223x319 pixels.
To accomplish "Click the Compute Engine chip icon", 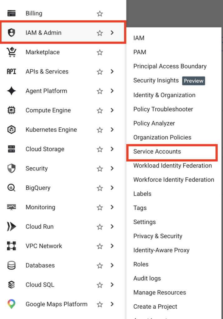I will point(12,110).
